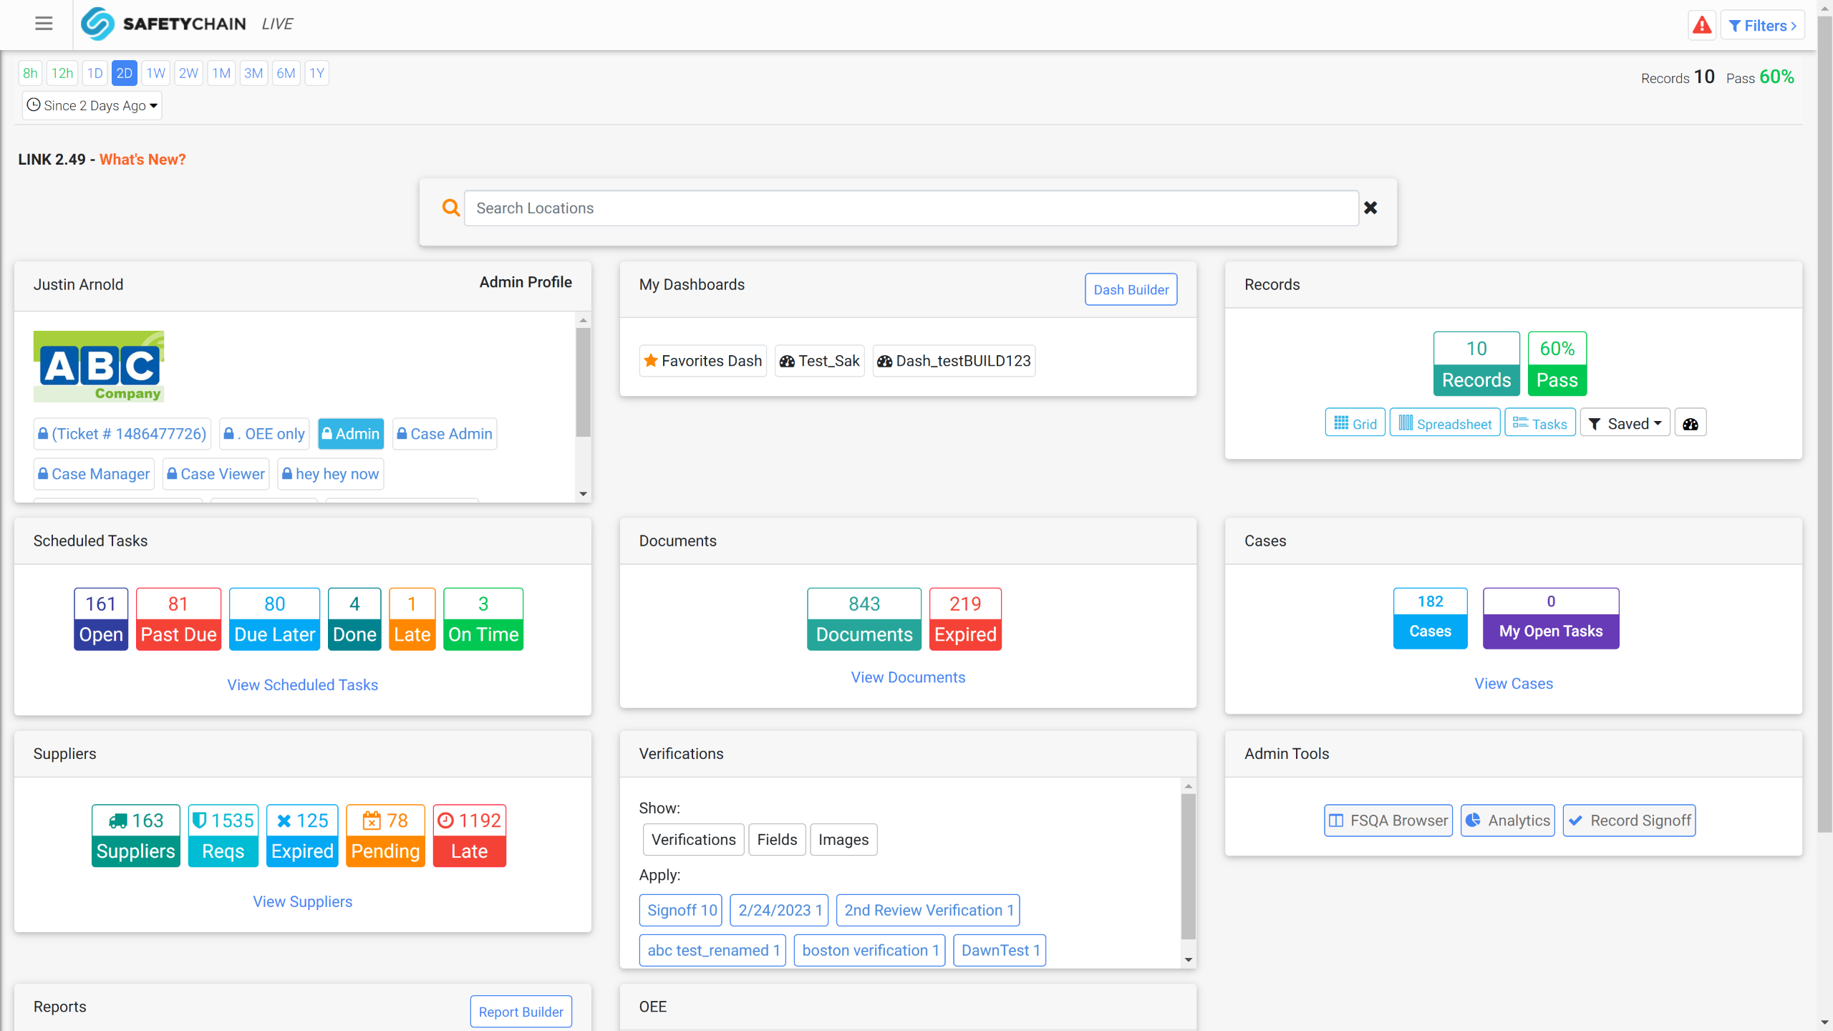Toggle the Admin role filter
Viewport: 1833px width, 1031px height.
click(x=351, y=434)
